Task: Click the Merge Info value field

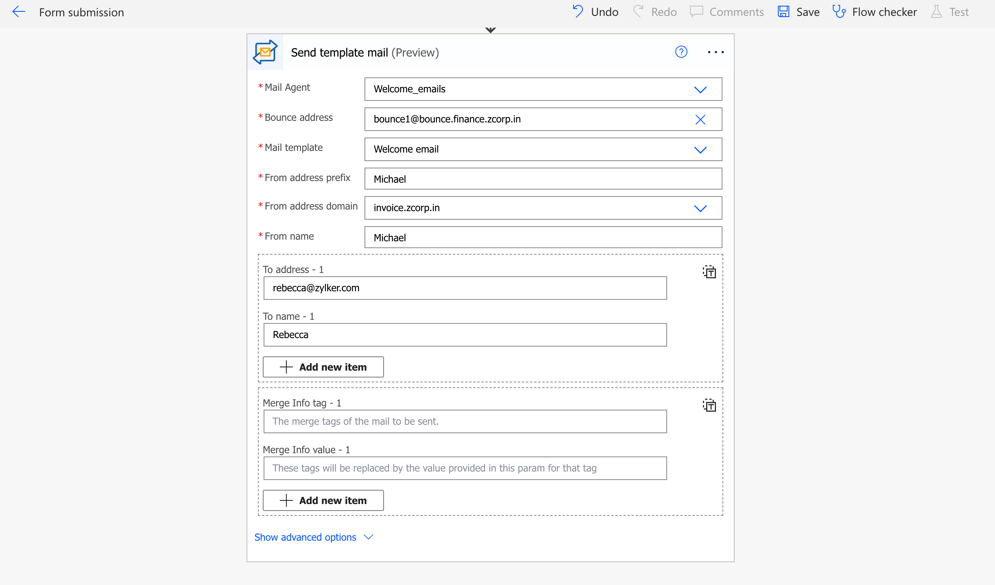Action: pyautogui.click(x=465, y=468)
